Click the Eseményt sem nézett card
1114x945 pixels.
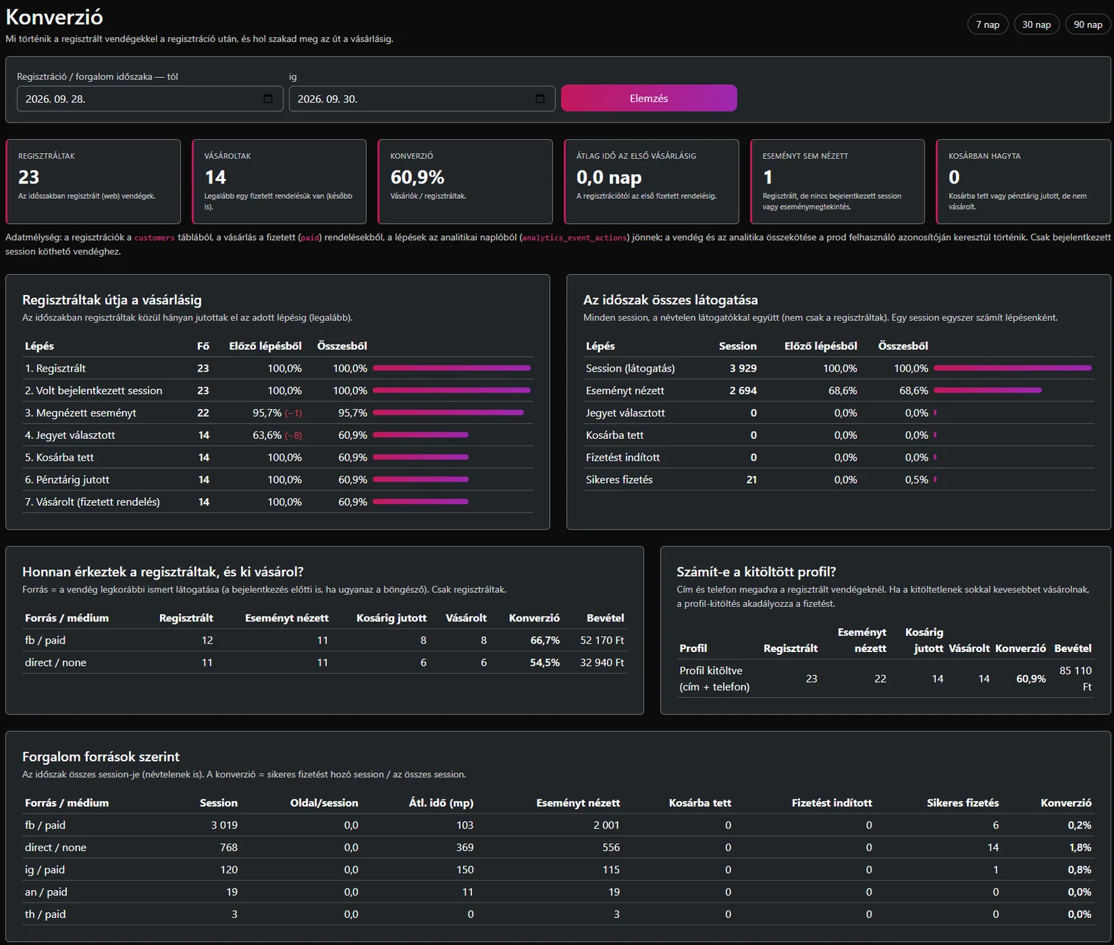pos(838,182)
